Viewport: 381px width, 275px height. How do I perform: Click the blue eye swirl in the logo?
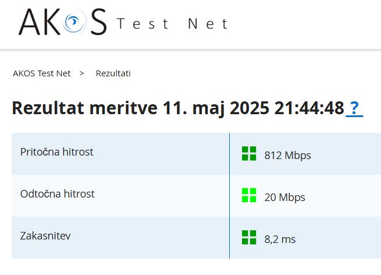(x=74, y=22)
